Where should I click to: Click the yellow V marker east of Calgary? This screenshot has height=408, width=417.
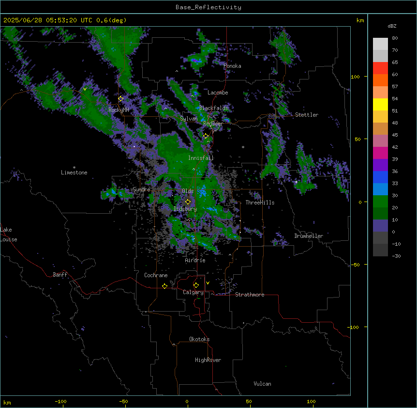[208, 283]
